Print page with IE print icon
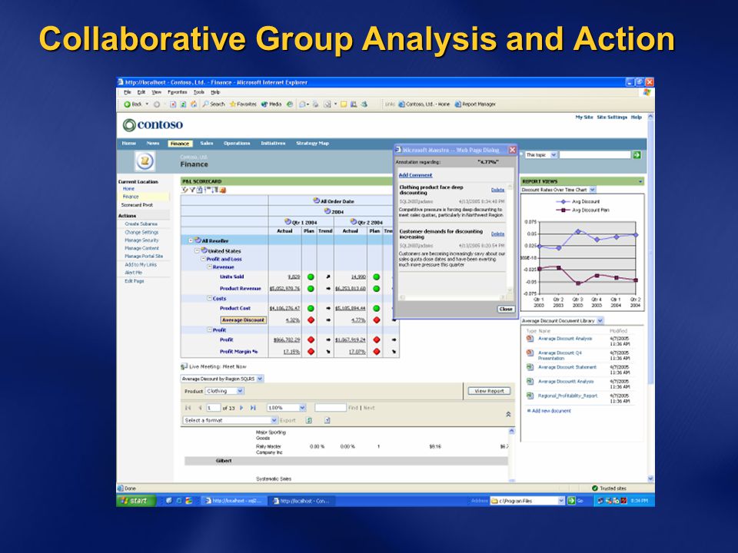 coord(316,104)
